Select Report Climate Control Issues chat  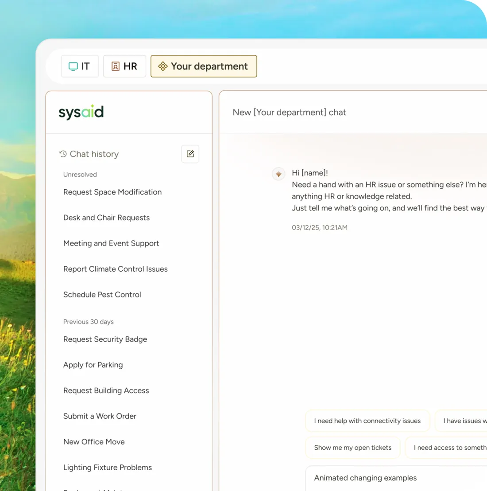pos(116,269)
